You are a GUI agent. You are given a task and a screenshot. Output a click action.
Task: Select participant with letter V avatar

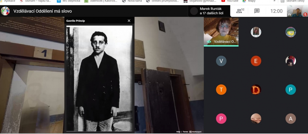221,61
